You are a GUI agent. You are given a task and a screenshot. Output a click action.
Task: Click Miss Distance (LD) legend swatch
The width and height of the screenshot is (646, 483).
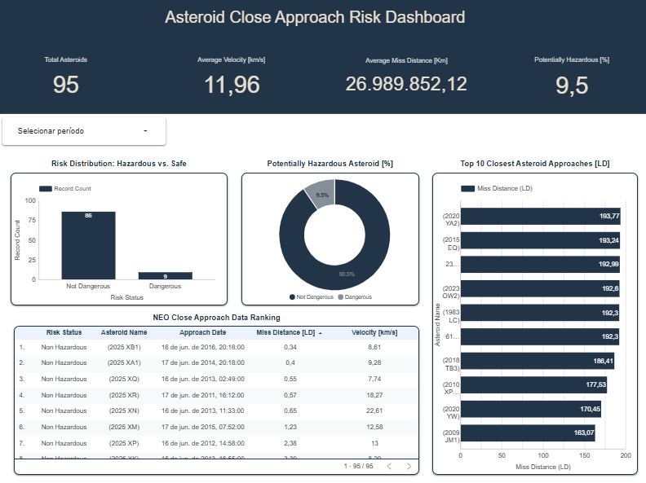467,188
